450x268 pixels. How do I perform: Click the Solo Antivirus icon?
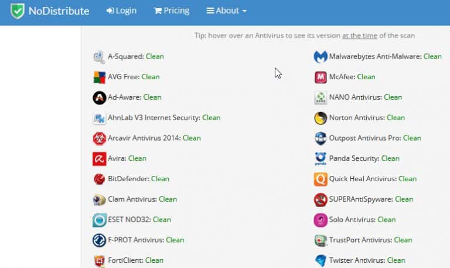(321, 220)
